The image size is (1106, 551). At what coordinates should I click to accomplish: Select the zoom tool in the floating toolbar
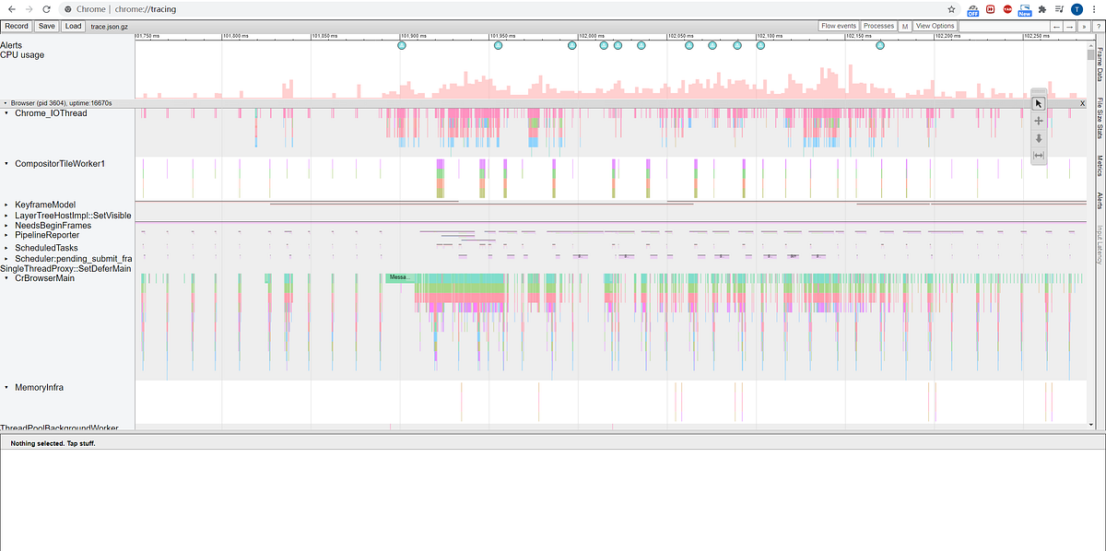click(1038, 138)
